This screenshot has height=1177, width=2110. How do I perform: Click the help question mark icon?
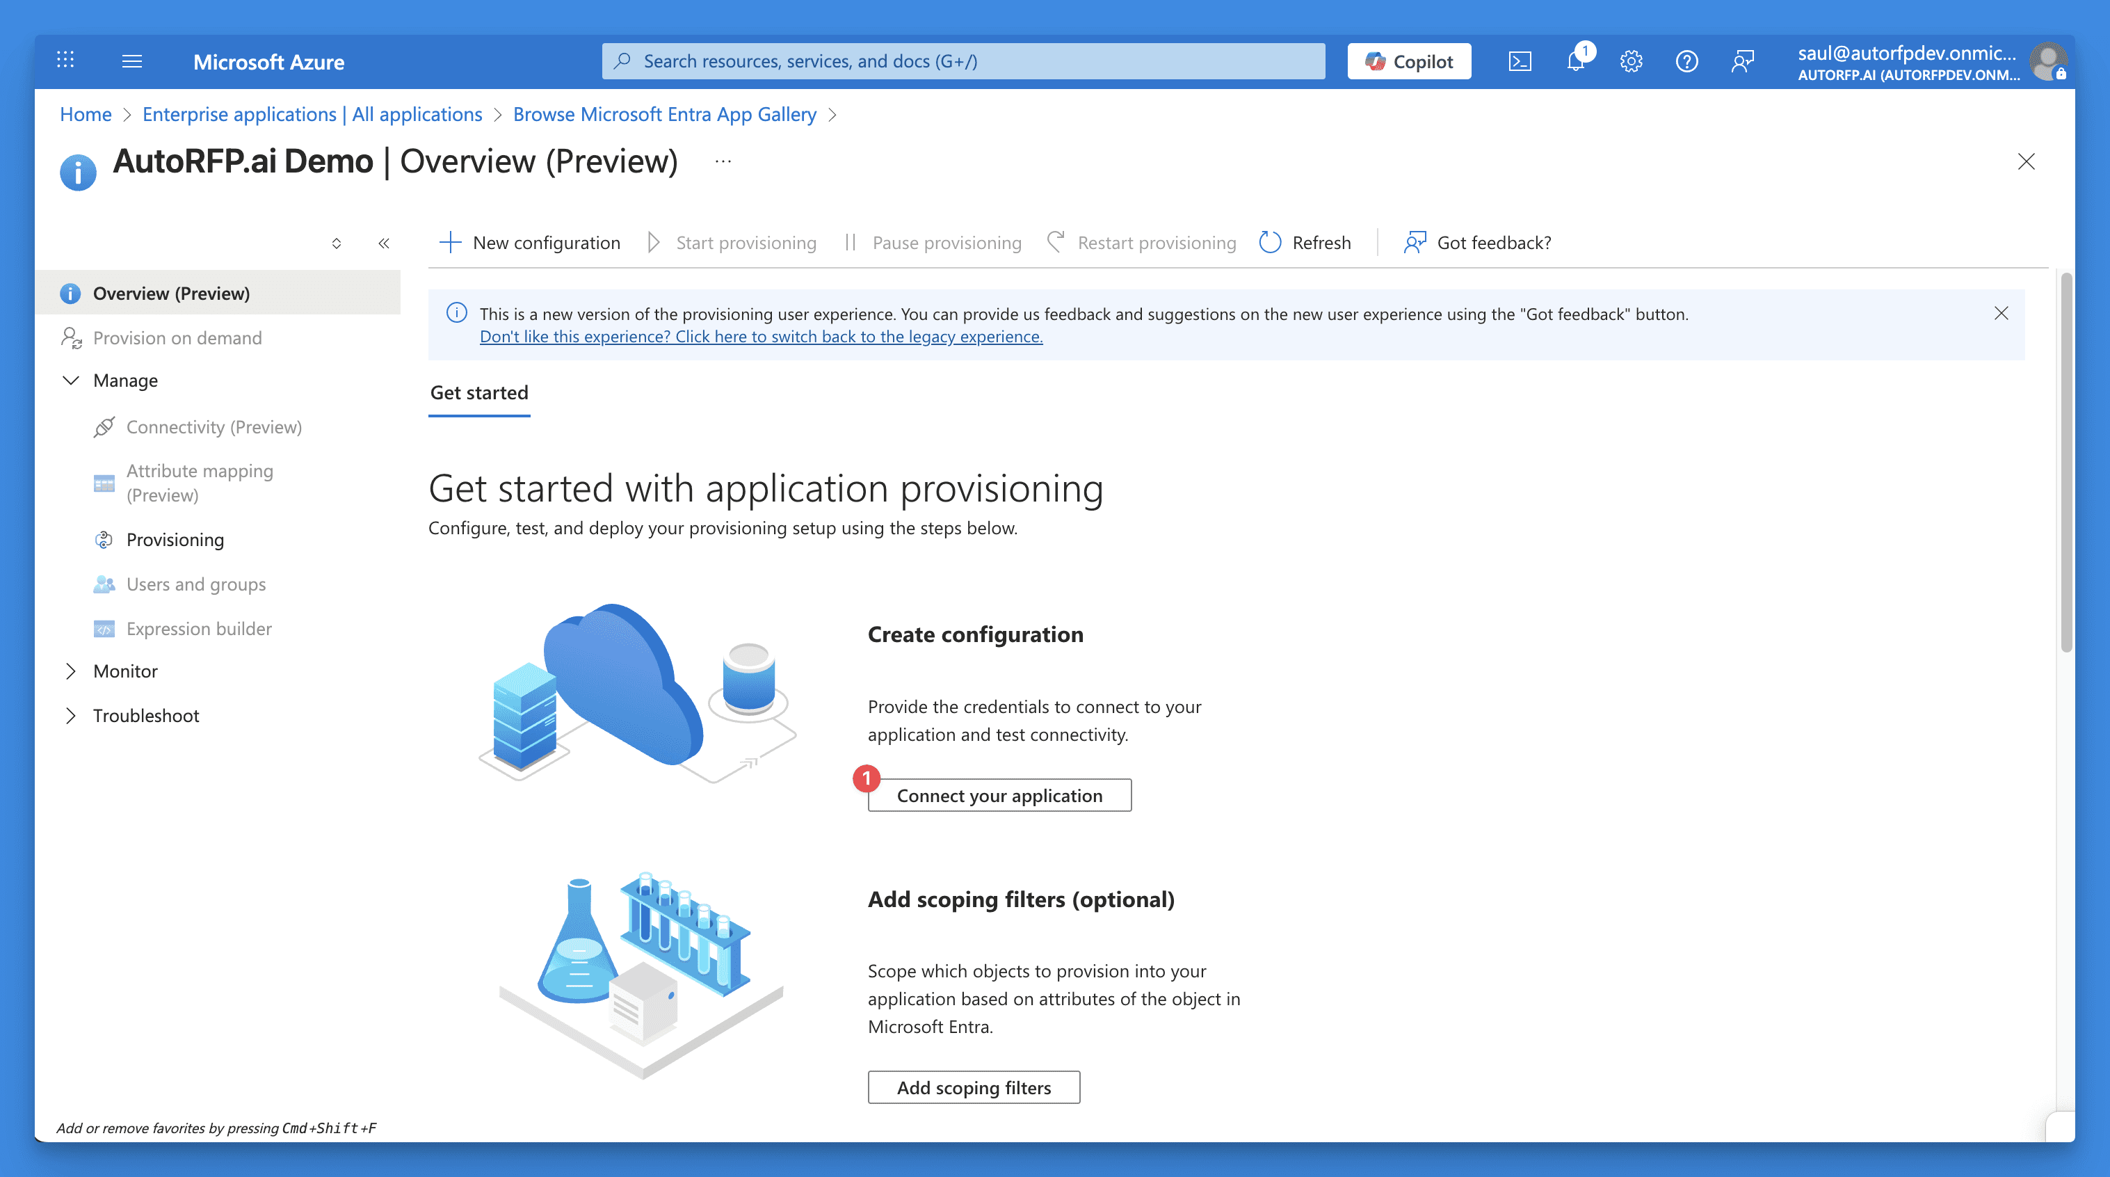pos(1686,61)
